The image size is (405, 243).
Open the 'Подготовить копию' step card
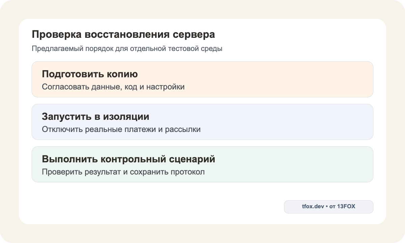click(202, 79)
